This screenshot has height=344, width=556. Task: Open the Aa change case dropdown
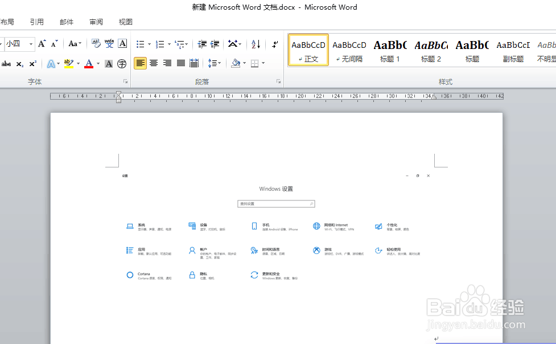(x=75, y=44)
